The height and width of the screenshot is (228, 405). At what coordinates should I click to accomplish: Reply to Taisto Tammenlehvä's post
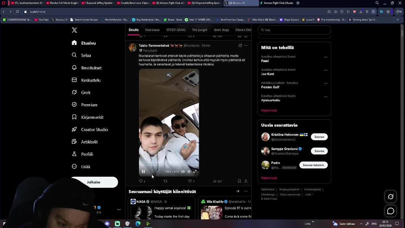coord(142,181)
